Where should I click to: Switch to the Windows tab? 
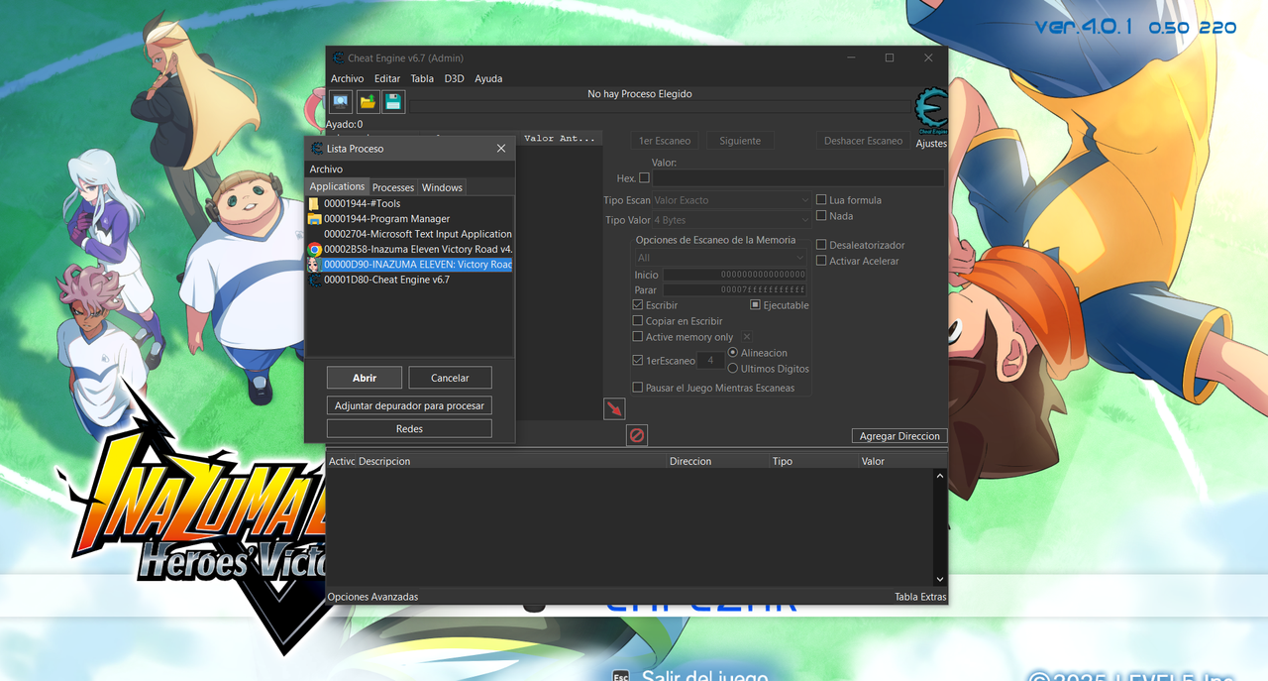(442, 187)
